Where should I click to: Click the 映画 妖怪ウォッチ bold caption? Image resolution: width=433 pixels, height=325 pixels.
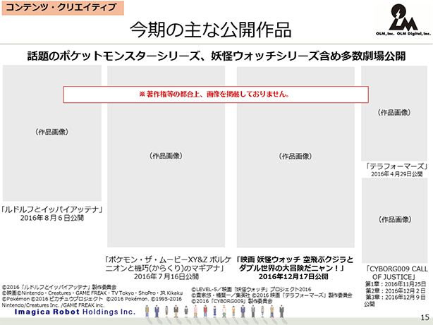coord(294,264)
